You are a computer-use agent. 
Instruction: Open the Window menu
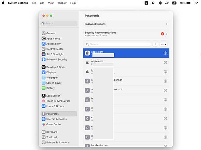coord(62,3)
